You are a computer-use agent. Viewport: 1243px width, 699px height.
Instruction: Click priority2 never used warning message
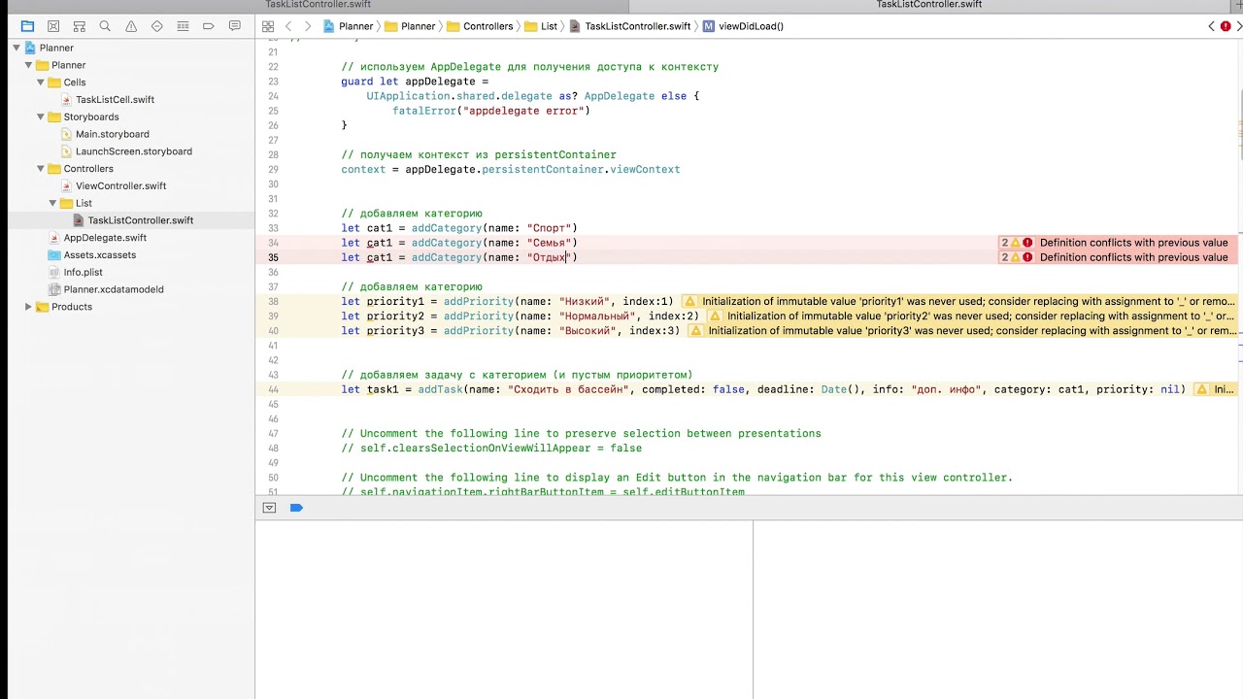(981, 316)
